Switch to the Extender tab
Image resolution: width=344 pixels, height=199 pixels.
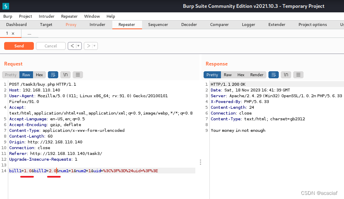point(277,25)
